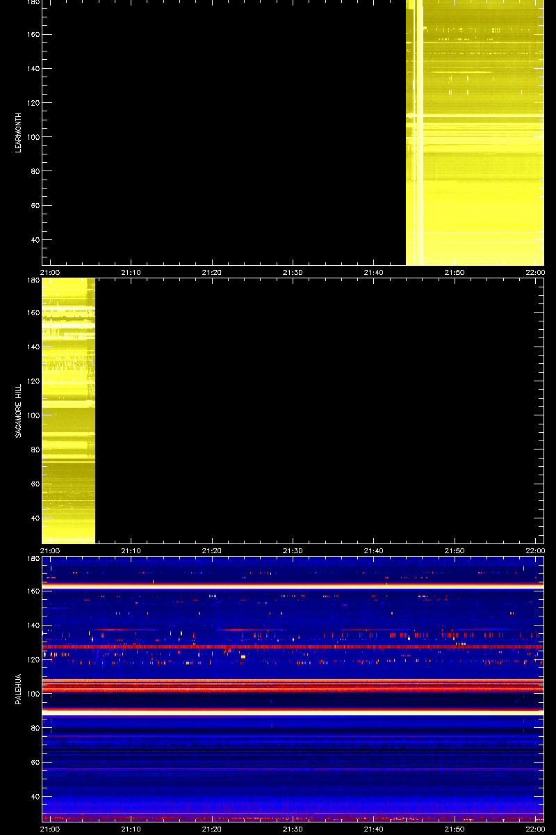
Task: Click the 180 frequency tick on Palehua axis
Action: point(33,559)
